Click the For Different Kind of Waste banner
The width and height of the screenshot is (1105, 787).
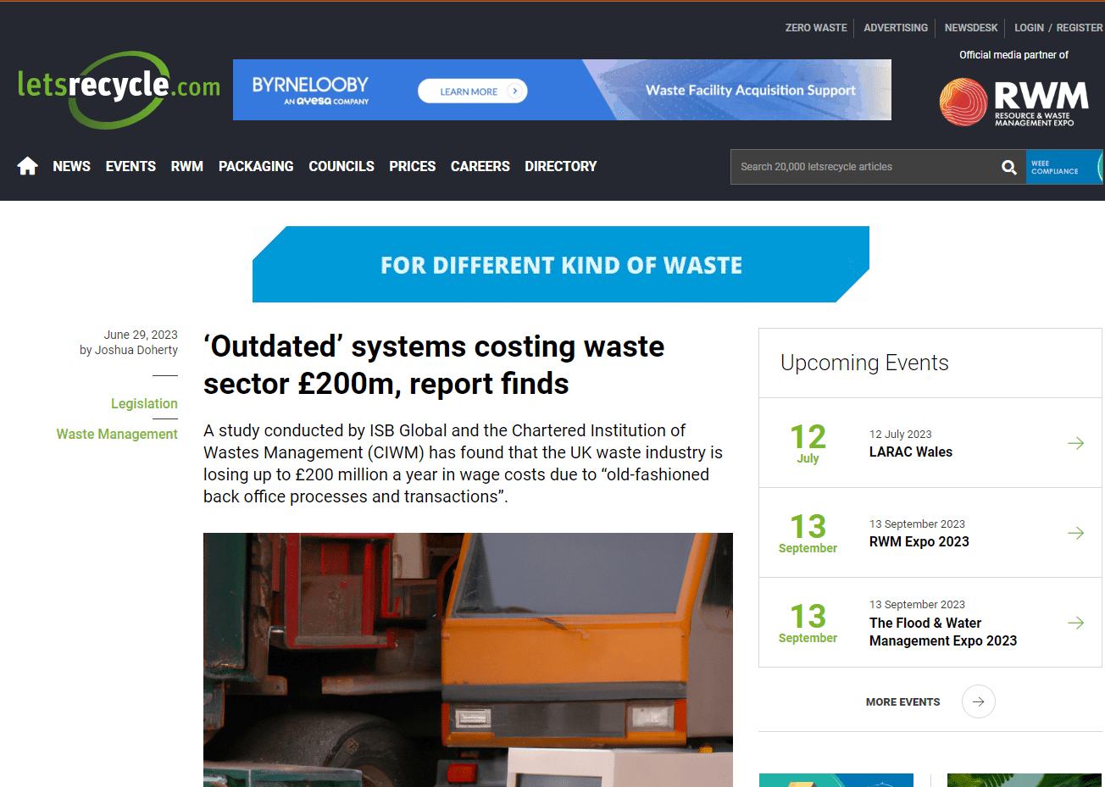coord(561,264)
